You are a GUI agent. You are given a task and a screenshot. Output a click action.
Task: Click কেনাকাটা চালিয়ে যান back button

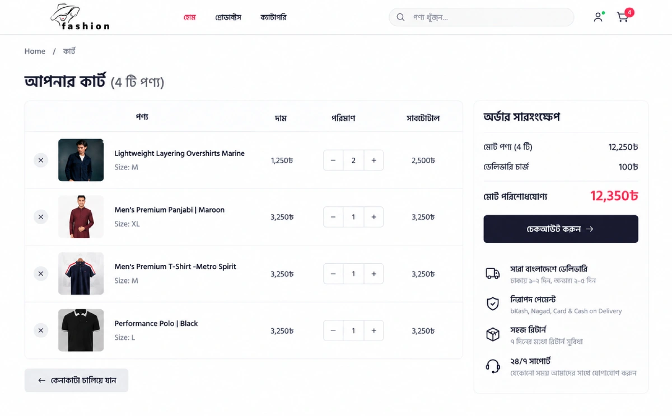(76, 380)
